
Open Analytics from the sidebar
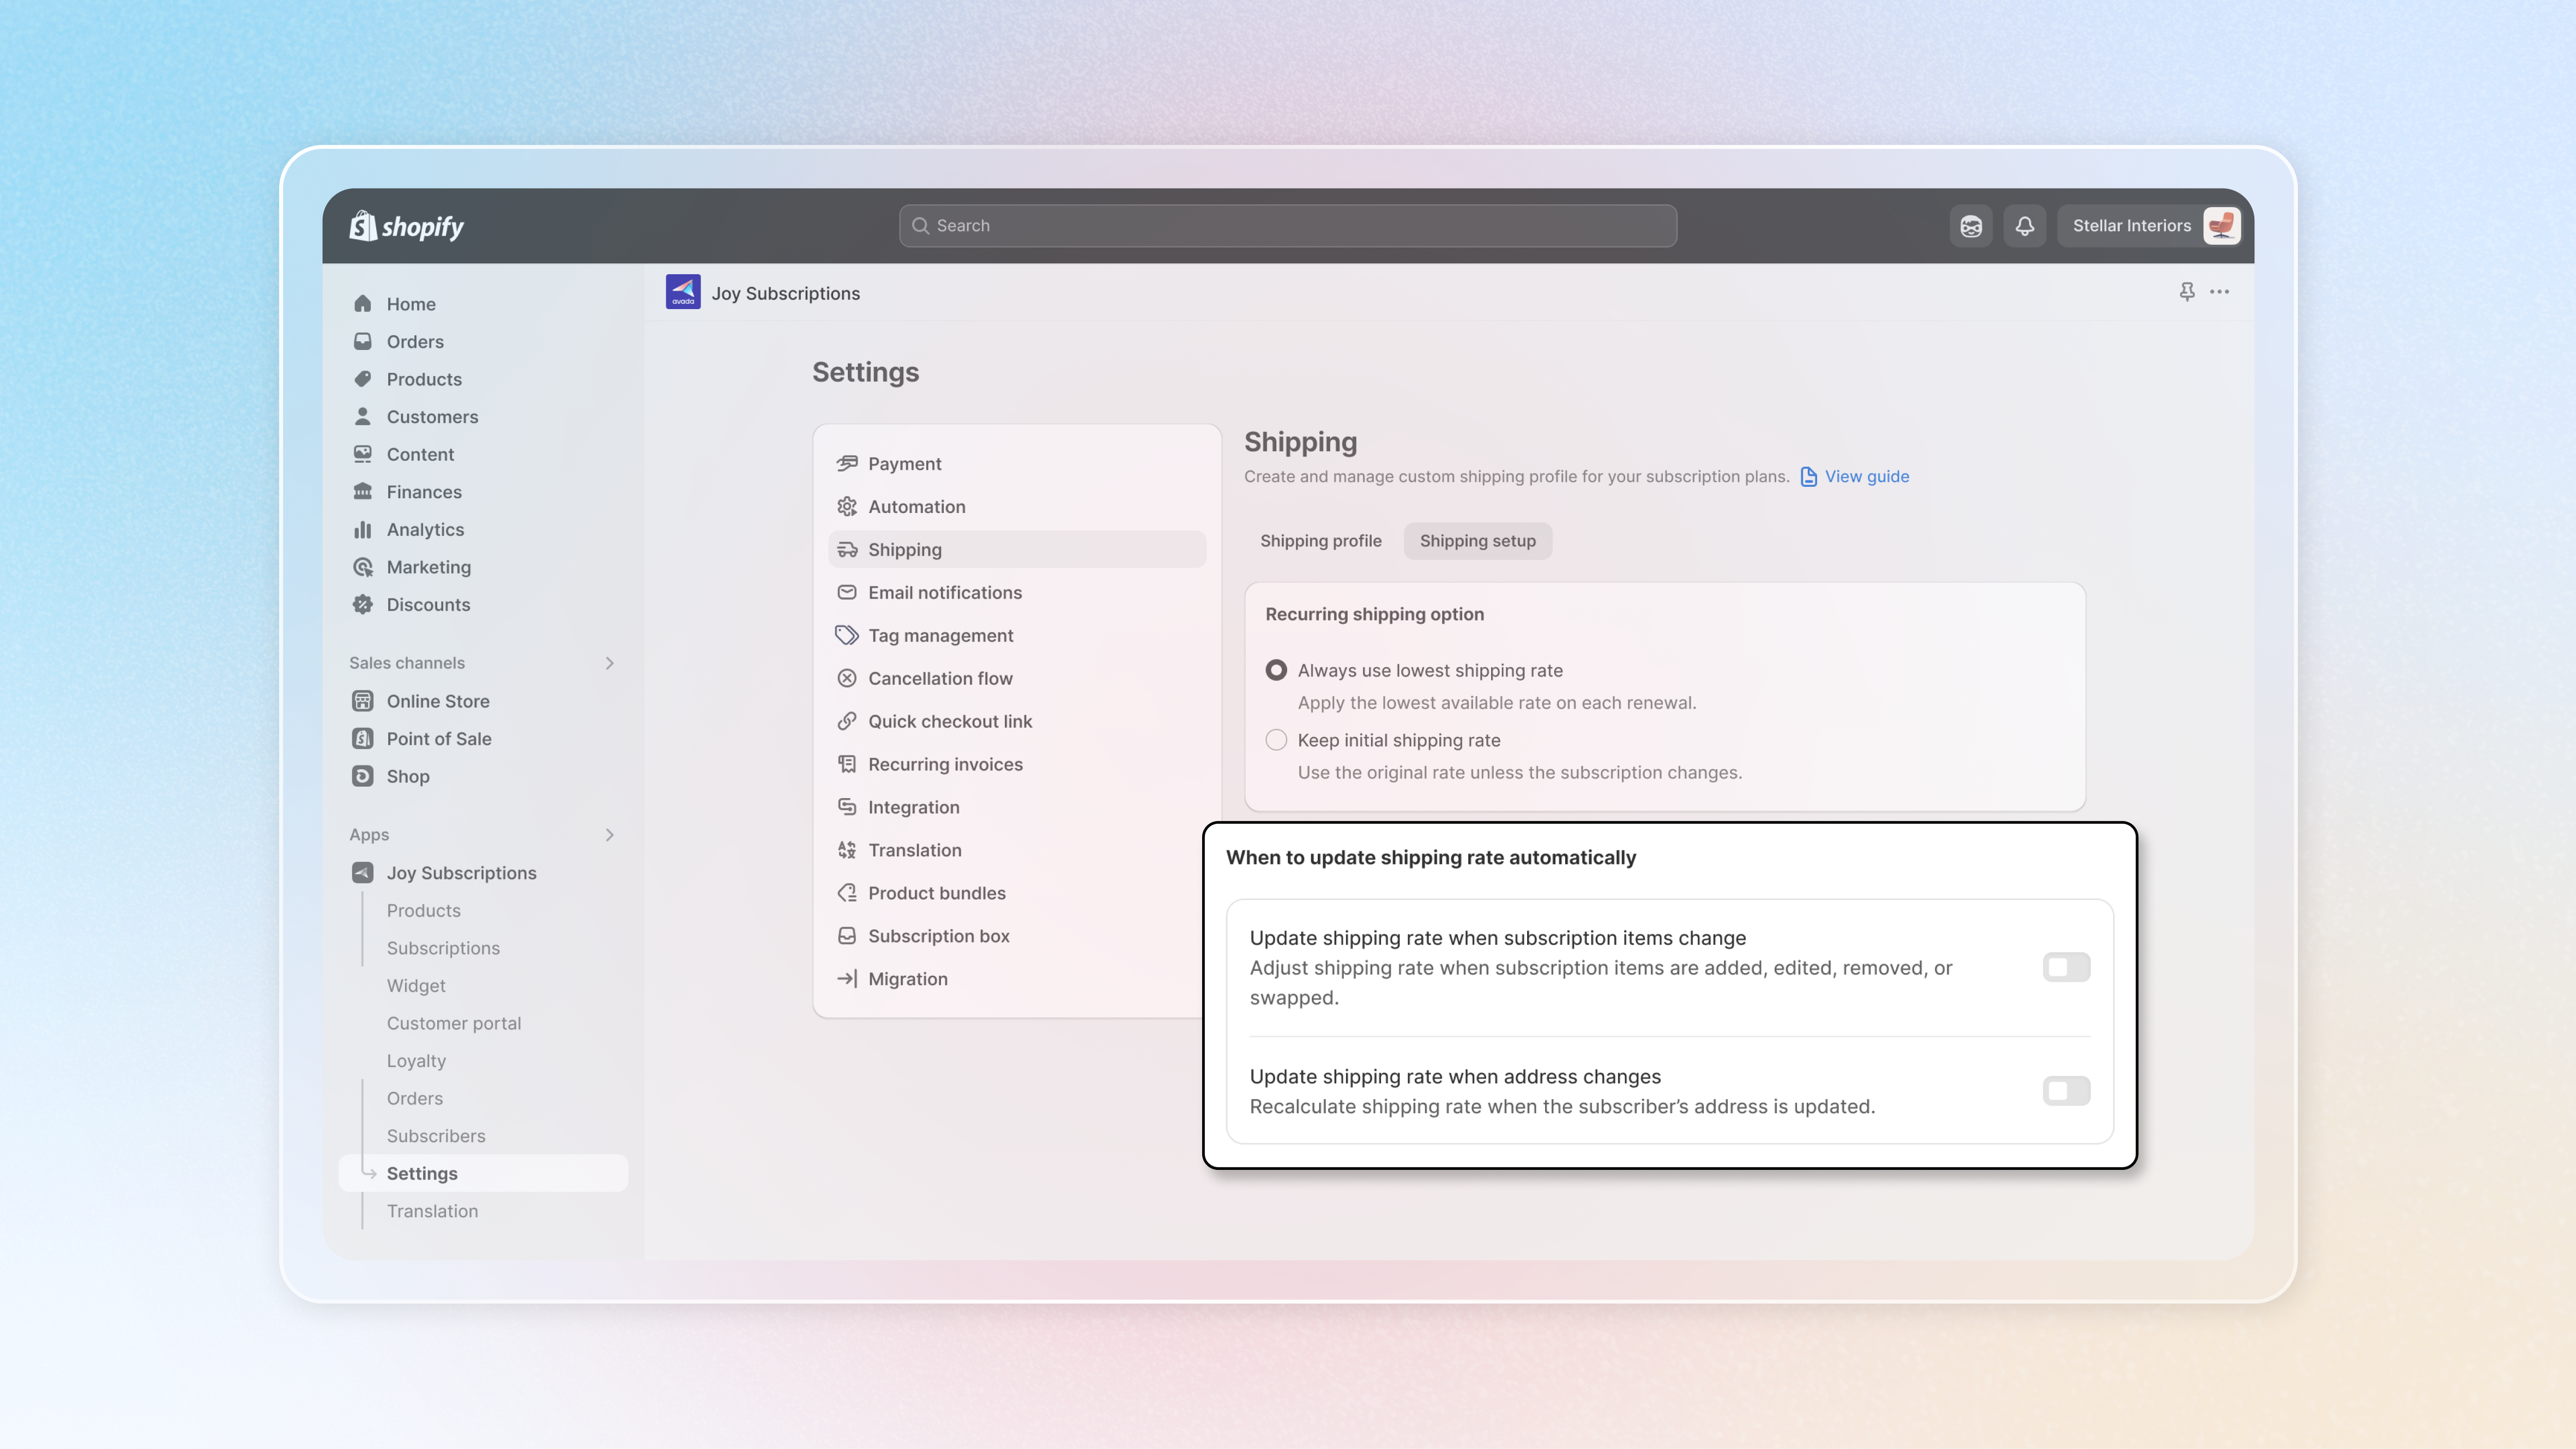point(424,530)
